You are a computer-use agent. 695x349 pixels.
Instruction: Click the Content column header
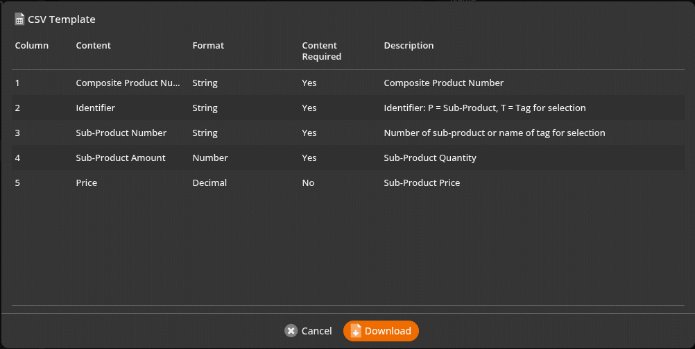coord(93,46)
